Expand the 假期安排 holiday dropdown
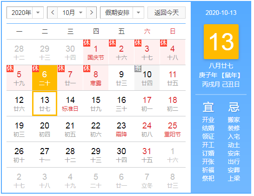This screenshot has width=254, height=196. (x=122, y=13)
